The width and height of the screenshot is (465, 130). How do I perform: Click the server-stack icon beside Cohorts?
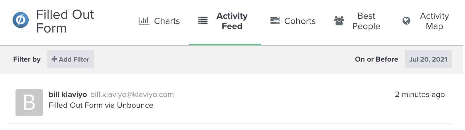coord(275,21)
